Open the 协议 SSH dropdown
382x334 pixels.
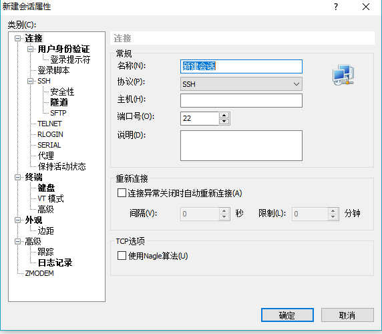[x=241, y=84]
